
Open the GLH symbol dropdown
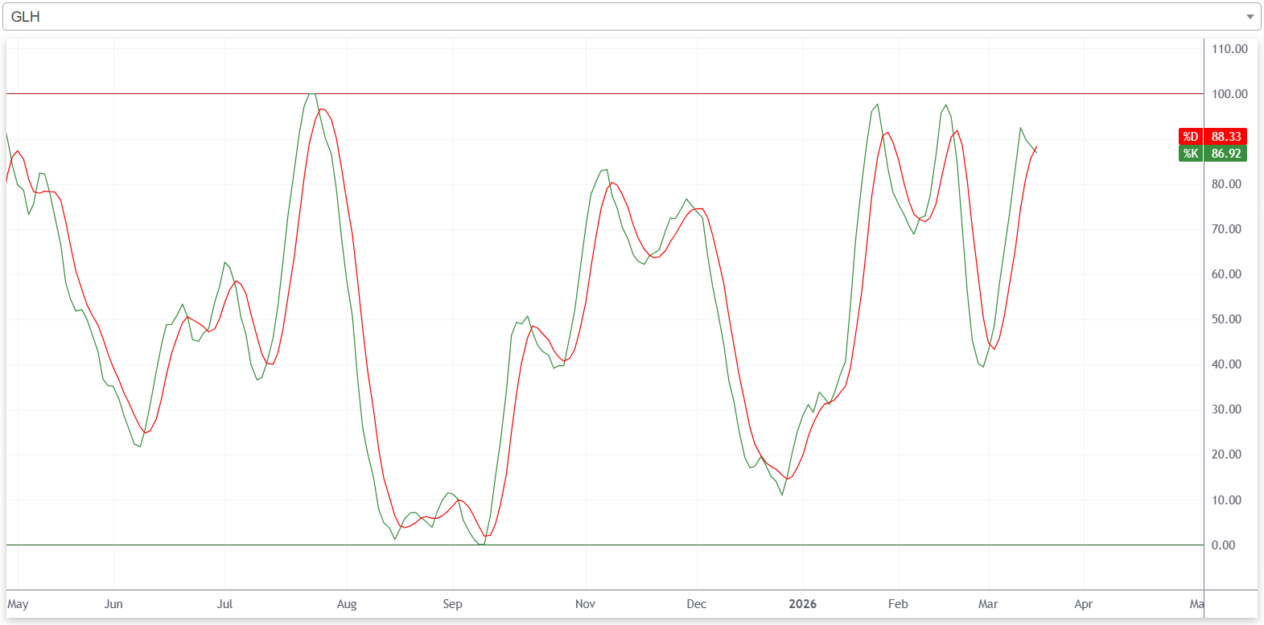coord(628,16)
